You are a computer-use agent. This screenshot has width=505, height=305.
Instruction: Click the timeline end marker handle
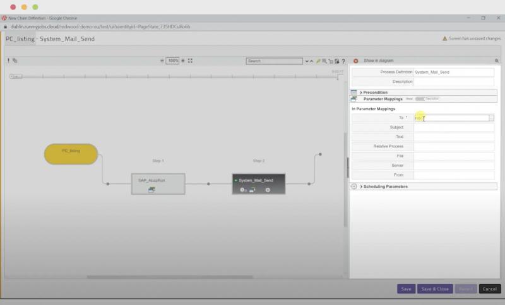tap(338, 76)
